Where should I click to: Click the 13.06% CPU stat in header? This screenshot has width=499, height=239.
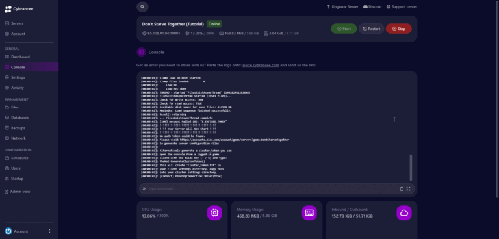click(x=200, y=33)
